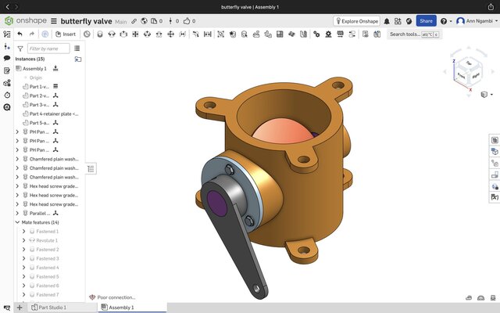The image size is (500, 313).
Task: Toggle the floating feature list button
Action: pos(91,169)
